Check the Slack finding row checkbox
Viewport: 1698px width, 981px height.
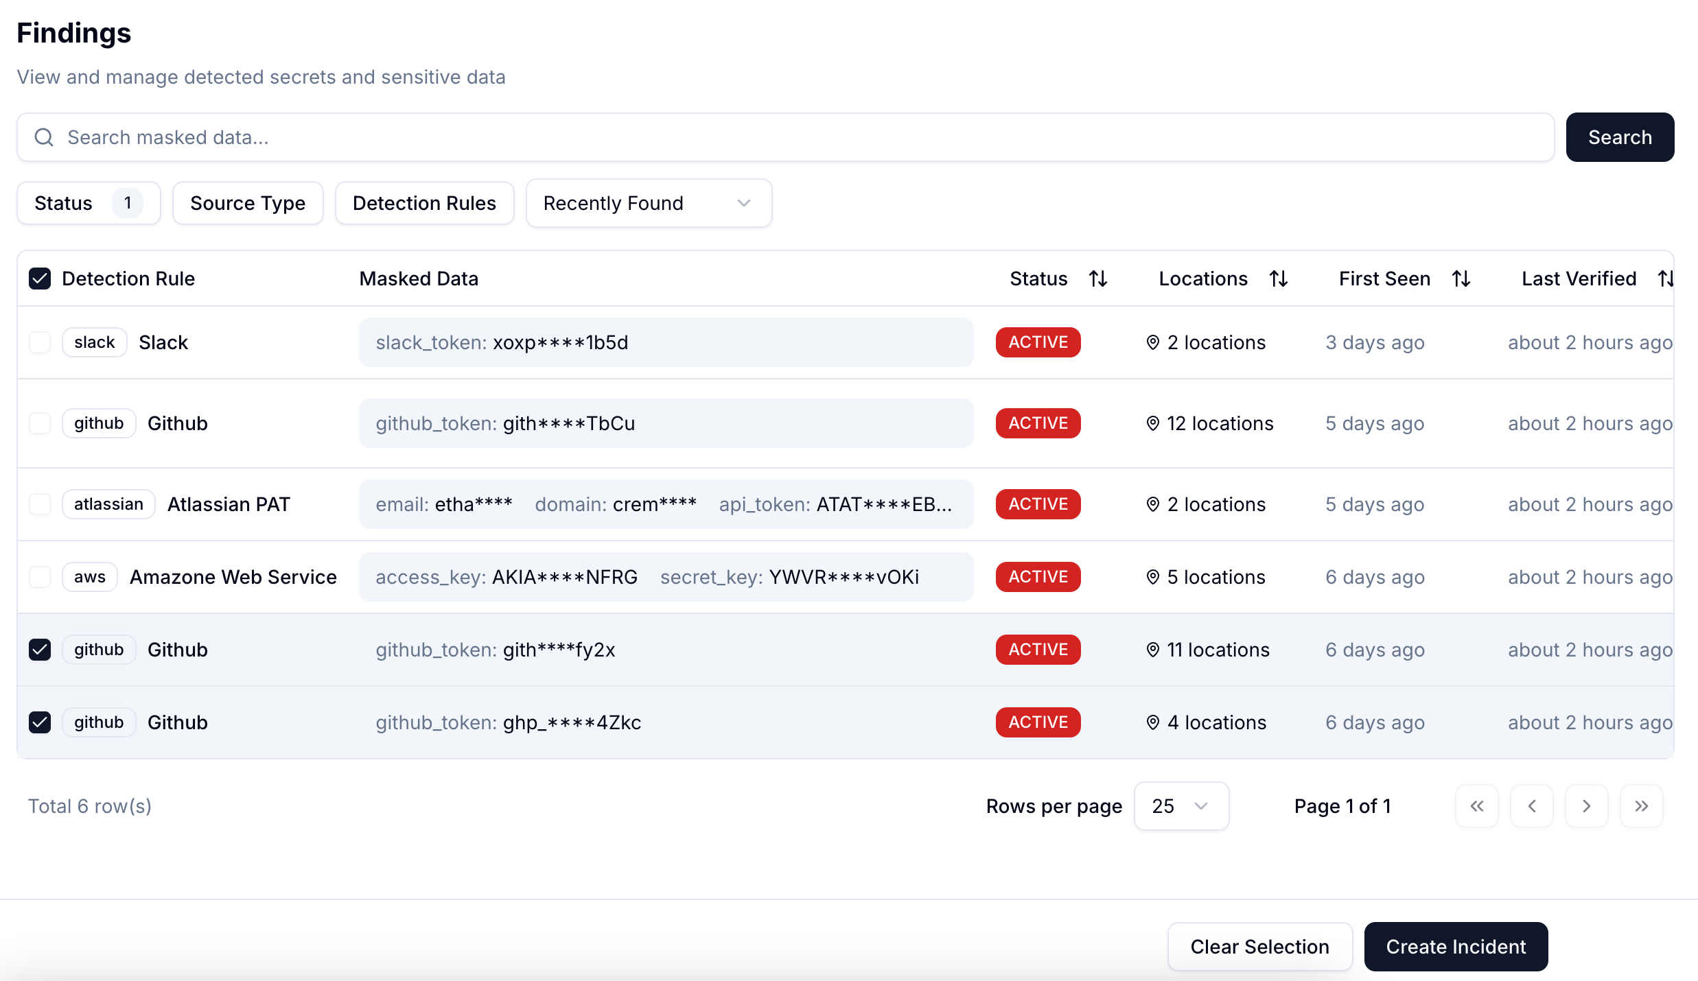[40, 342]
